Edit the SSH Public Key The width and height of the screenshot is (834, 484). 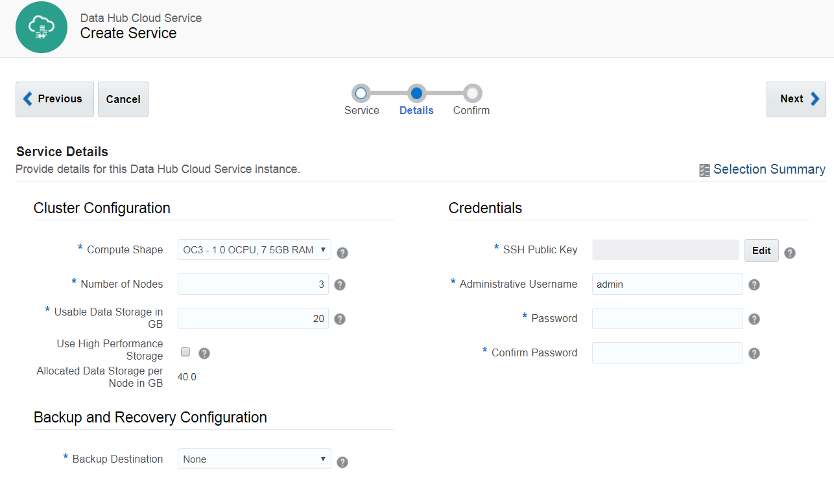761,250
